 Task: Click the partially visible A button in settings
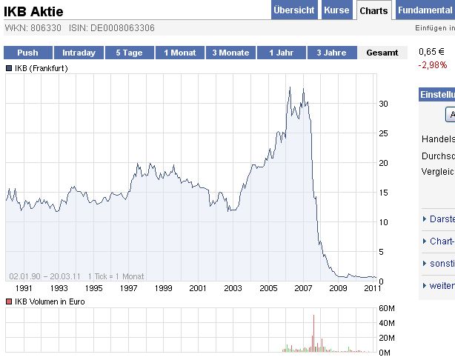click(451, 115)
